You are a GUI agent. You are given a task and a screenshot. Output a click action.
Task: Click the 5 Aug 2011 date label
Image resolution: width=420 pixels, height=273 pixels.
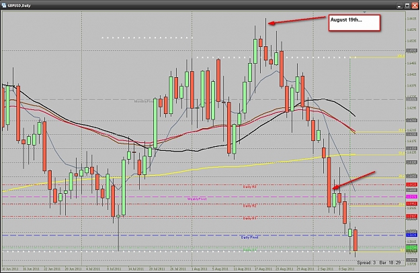[x=220, y=269]
